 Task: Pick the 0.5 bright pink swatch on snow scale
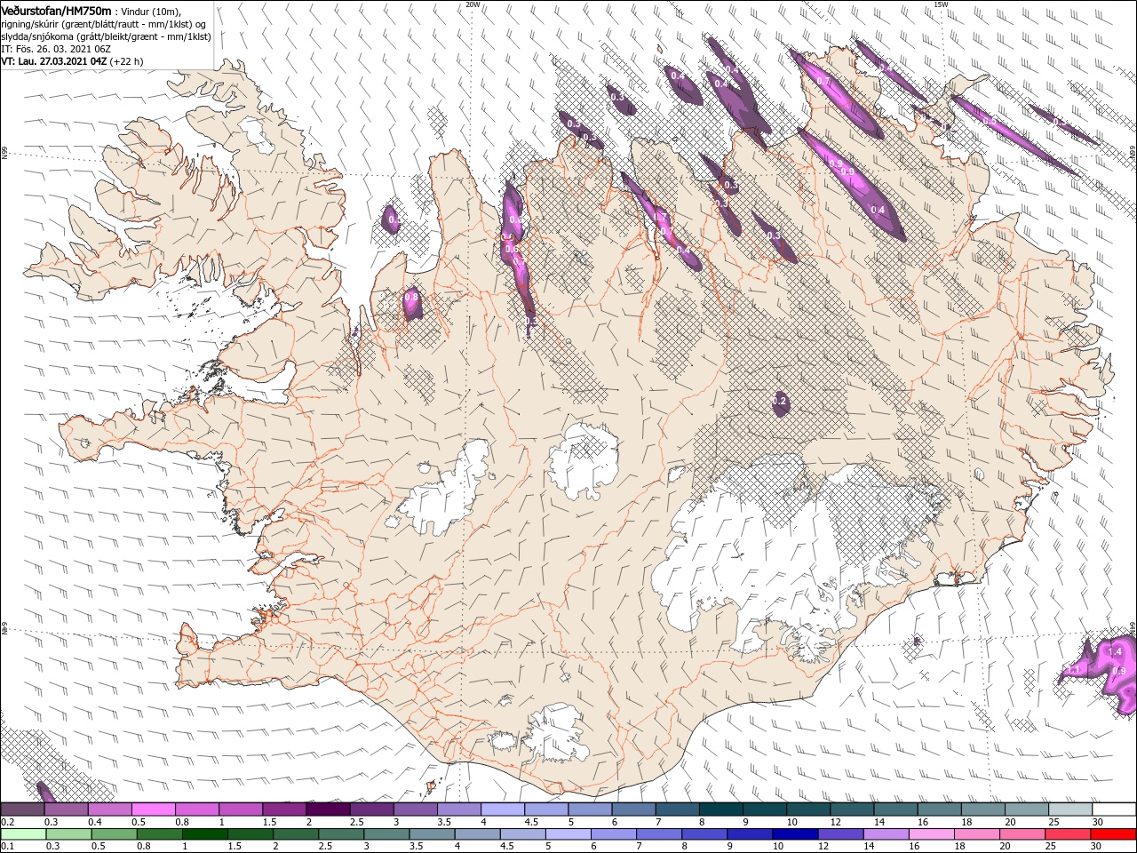point(153,809)
